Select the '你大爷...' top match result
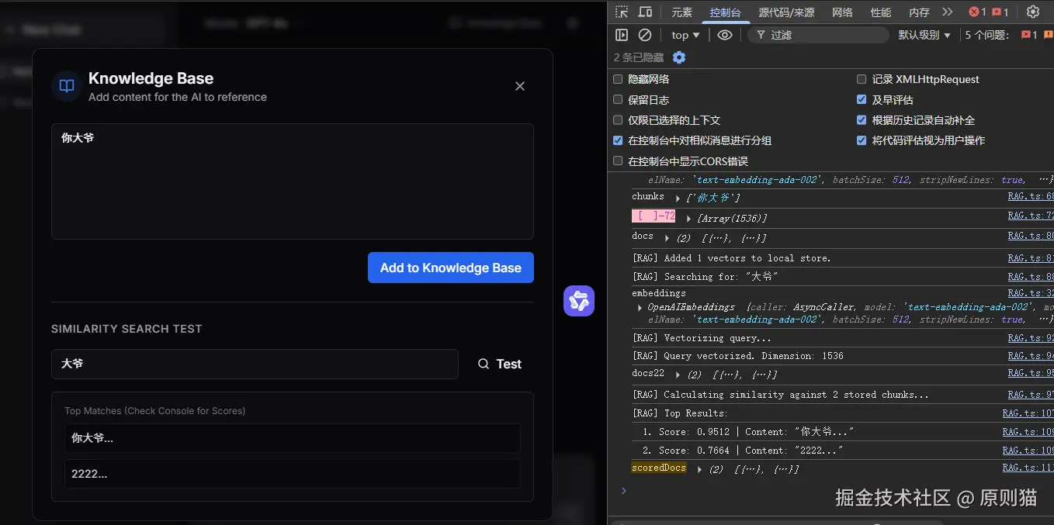This screenshot has height=525, width=1054. [x=293, y=438]
